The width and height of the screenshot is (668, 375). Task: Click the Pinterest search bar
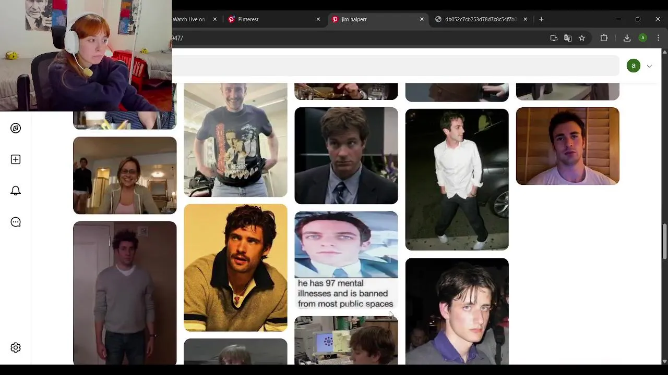[x=396, y=66]
